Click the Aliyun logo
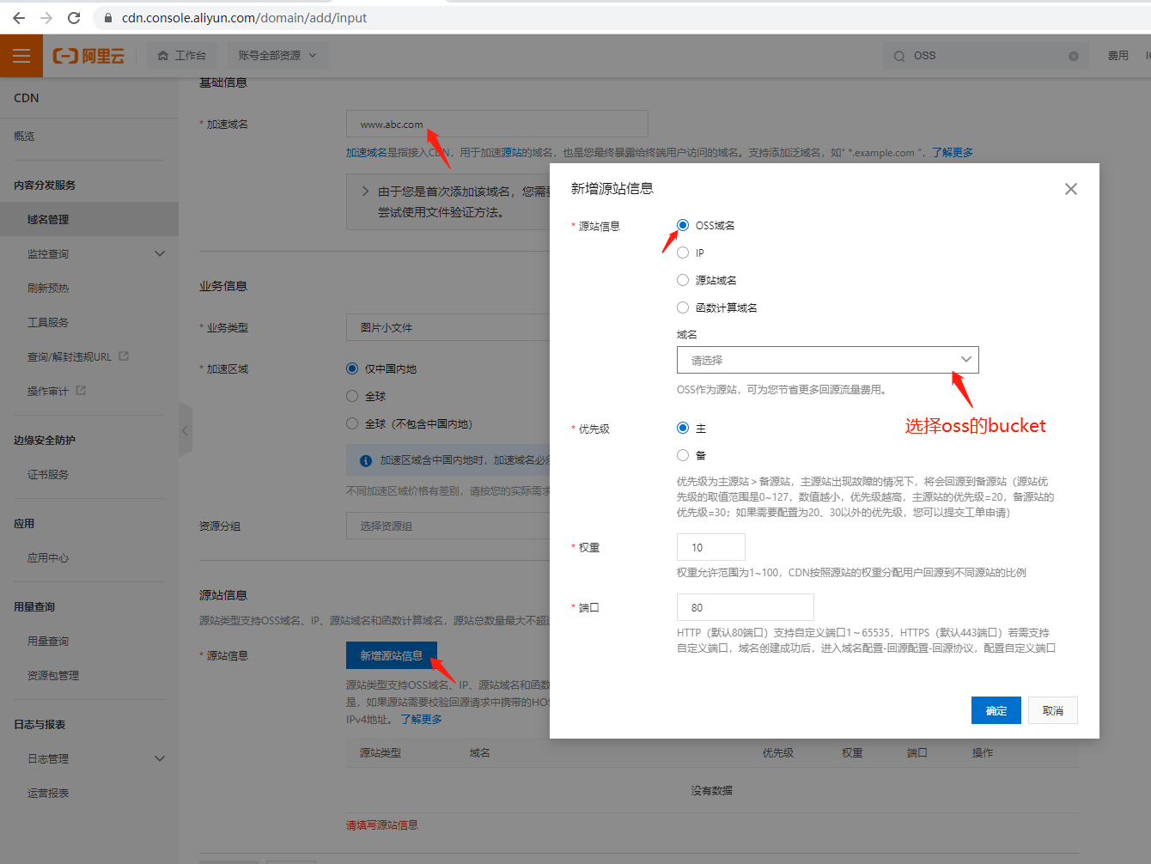1151x864 pixels. point(88,56)
